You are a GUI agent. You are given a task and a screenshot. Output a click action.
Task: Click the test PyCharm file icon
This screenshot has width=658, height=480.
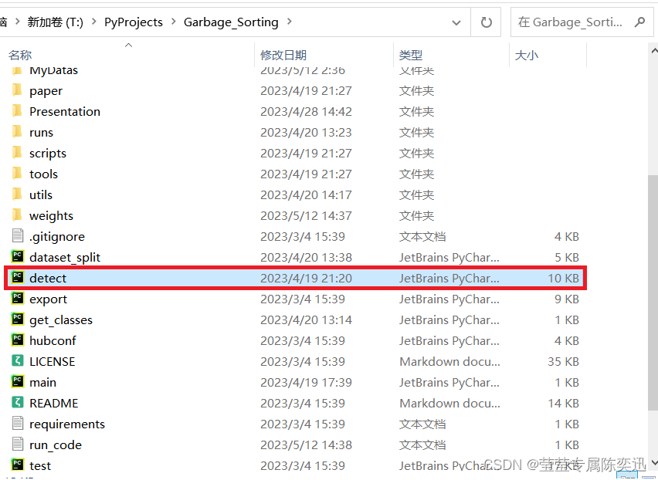tap(18, 465)
